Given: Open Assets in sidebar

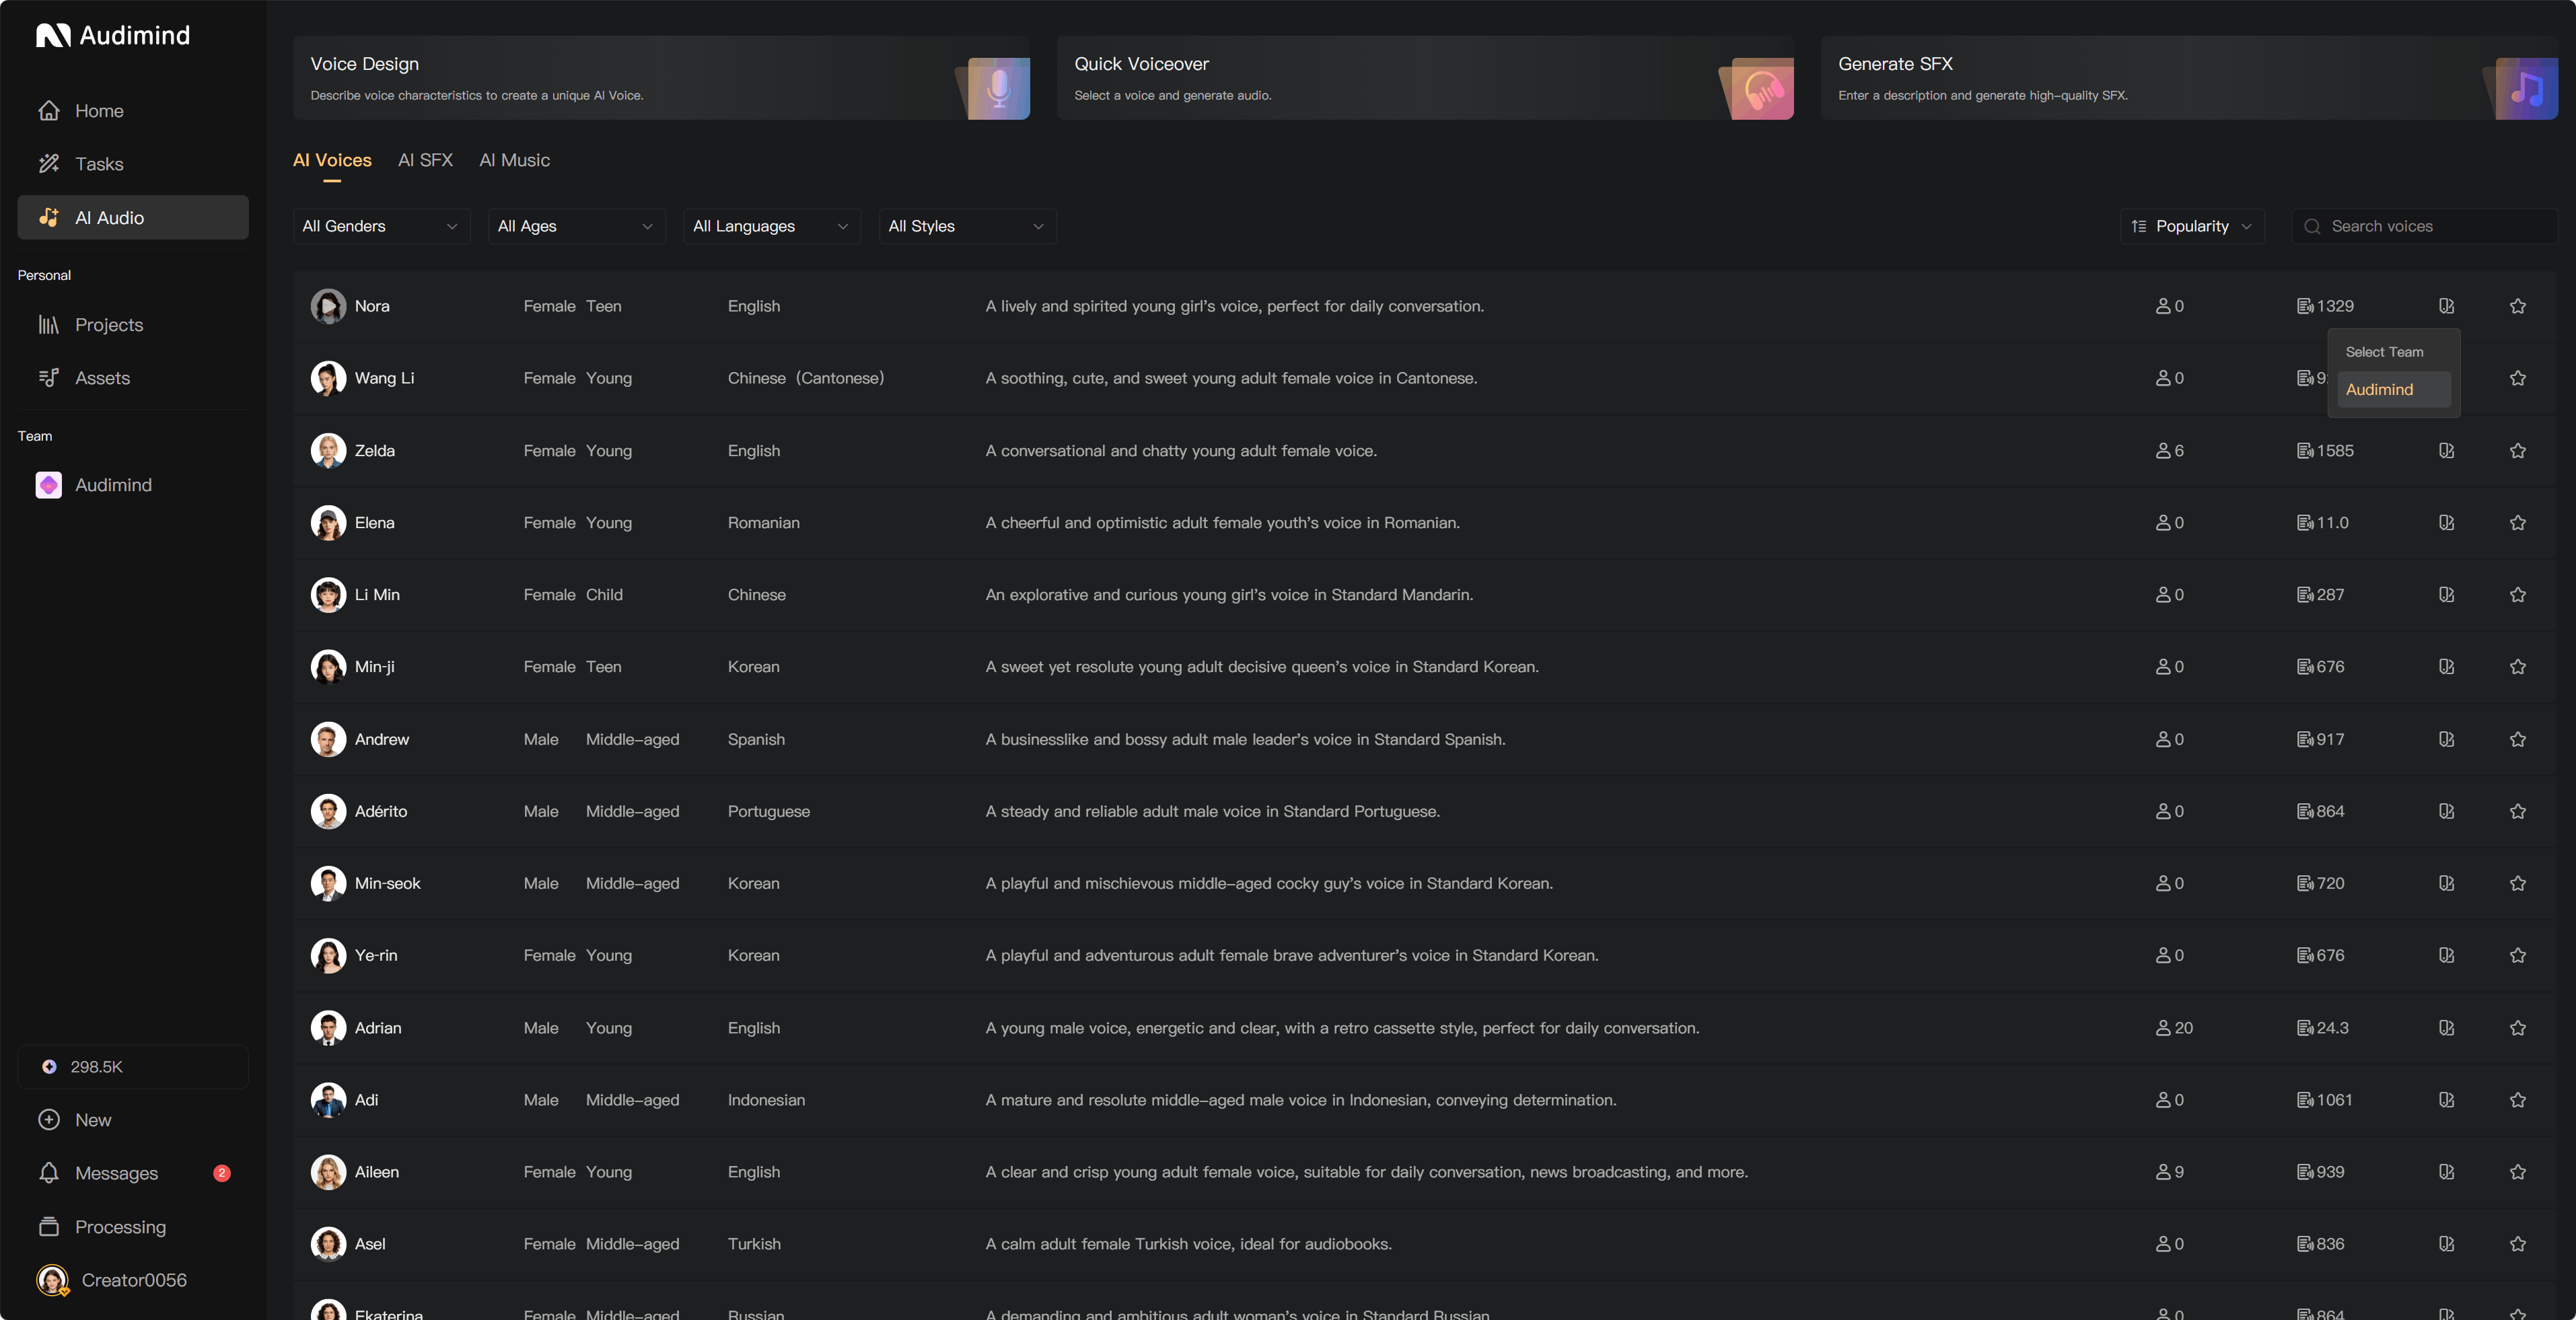Looking at the screenshot, I should coord(133,378).
